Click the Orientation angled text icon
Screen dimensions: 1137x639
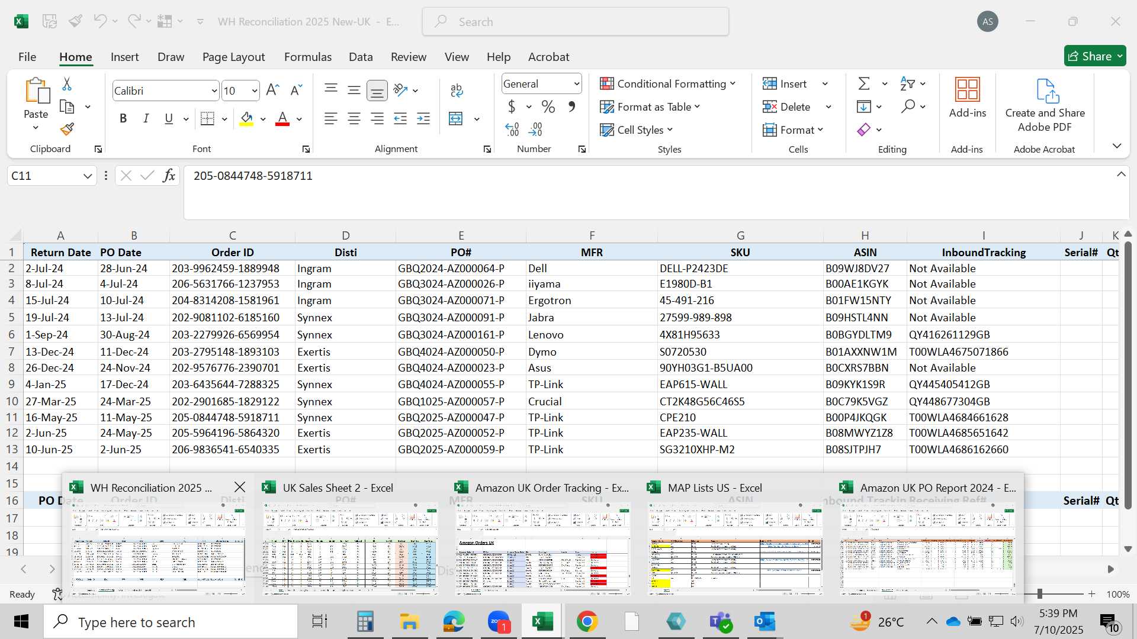click(401, 90)
